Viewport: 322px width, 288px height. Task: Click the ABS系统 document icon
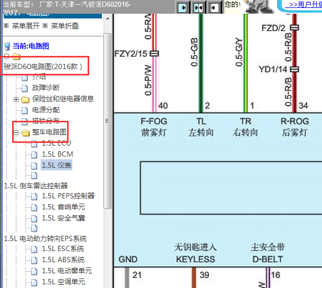(x=34, y=261)
